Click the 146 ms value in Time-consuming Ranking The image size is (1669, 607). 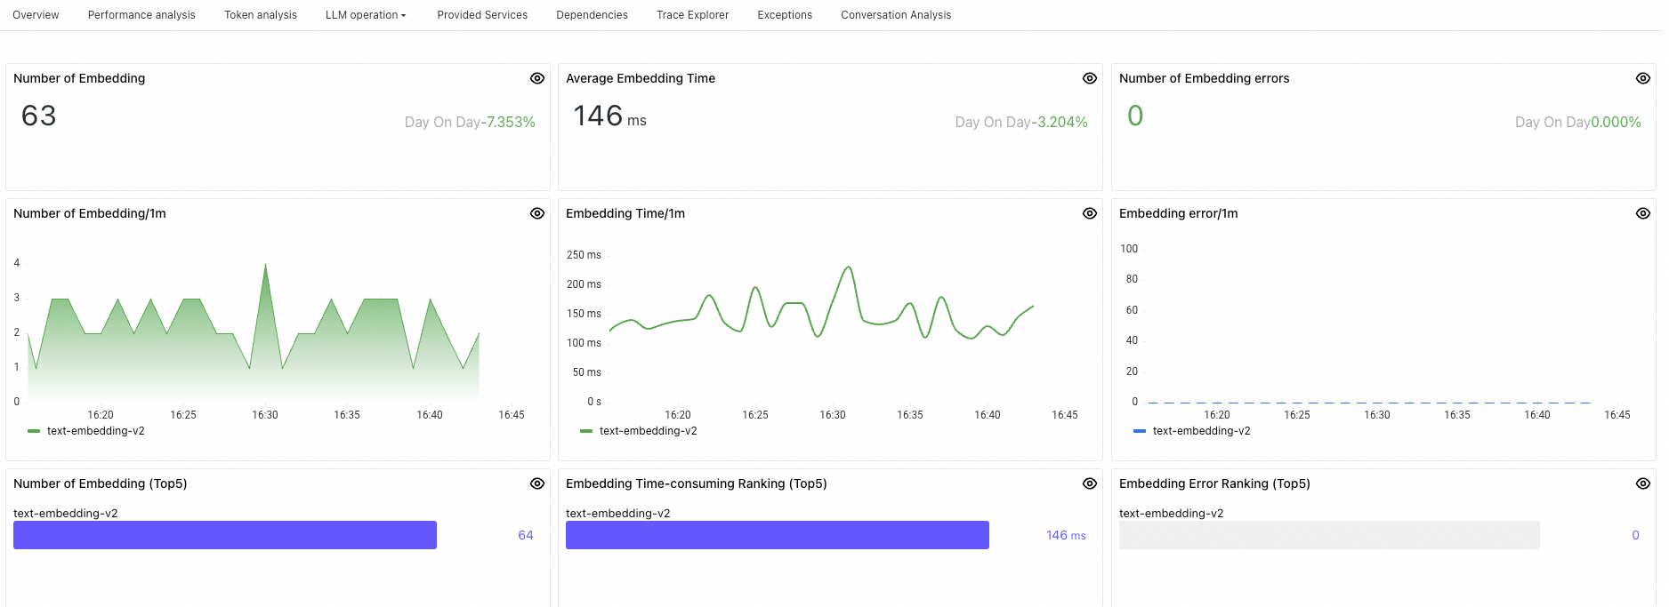[x=1066, y=535]
